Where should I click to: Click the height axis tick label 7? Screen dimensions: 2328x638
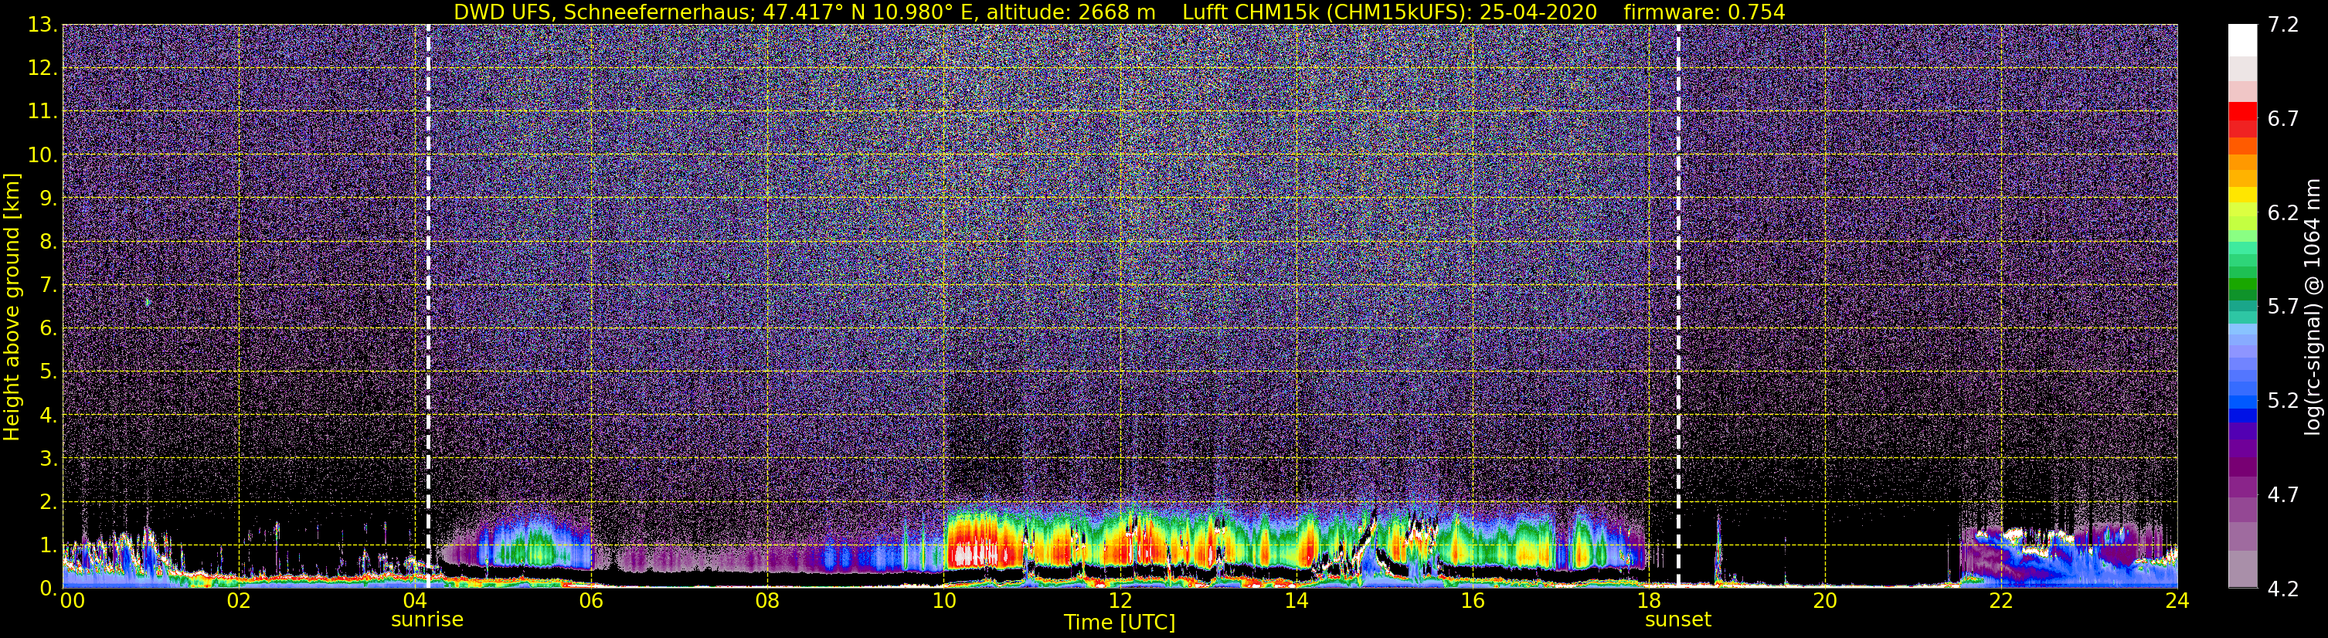[x=49, y=286]
